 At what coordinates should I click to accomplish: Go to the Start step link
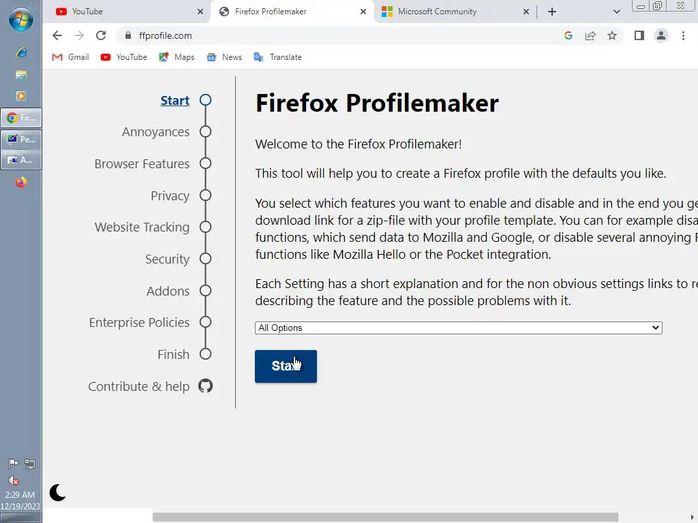tap(175, 101)
